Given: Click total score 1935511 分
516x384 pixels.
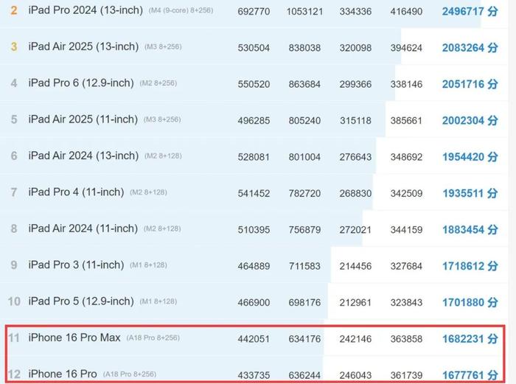Looking at the screenshot, I should tap(470, 194).
